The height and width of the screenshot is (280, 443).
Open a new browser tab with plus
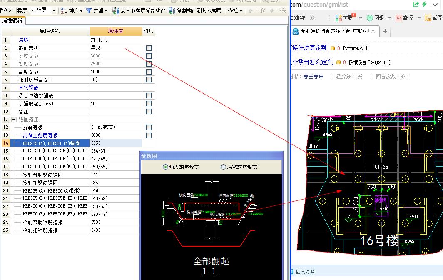tap(385, 31)
